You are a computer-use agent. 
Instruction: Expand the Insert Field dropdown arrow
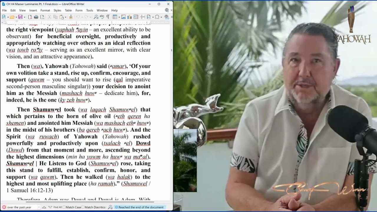tap(152, 17)
